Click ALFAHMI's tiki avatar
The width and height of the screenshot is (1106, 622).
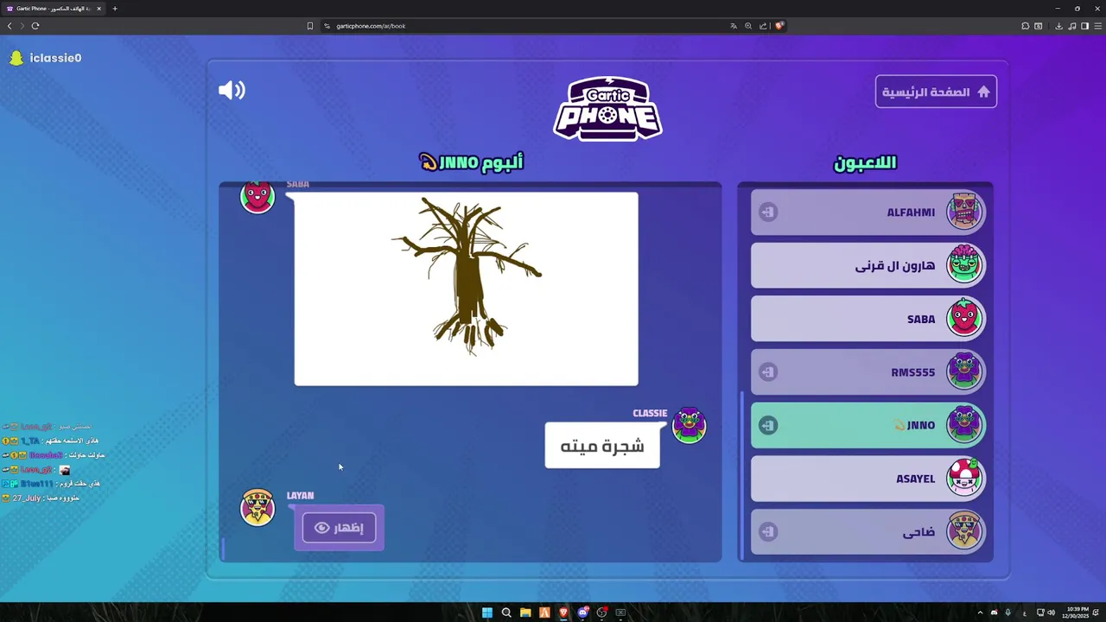click(x=964, y=212)
